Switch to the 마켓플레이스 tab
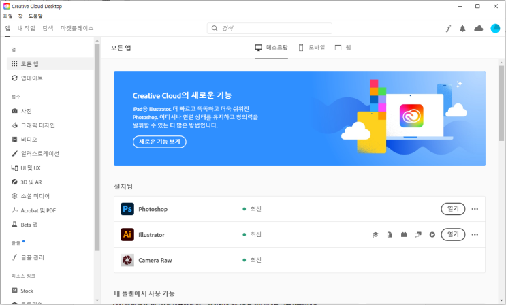The image size is (506, 305). click(x=77, y=28)
